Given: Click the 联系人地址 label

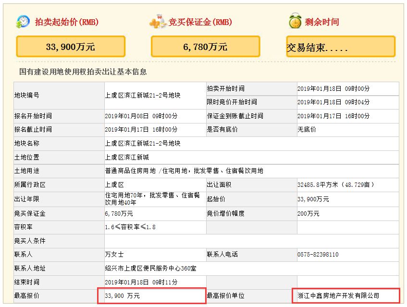Looking at the screenshot, I should click(30, 269).
